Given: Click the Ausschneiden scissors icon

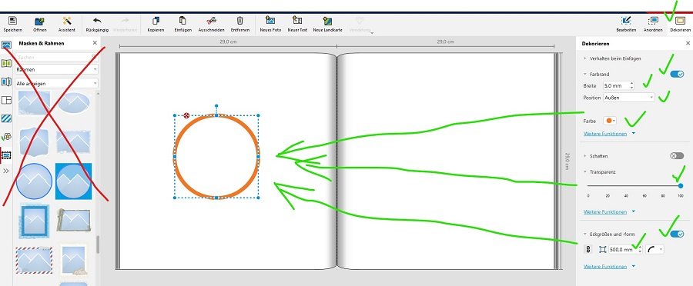Looking at the screenshot, I should pyautogui.click(x=211, y=21).
